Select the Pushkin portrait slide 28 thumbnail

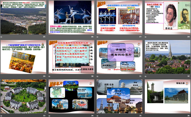[x=168, y=18]
